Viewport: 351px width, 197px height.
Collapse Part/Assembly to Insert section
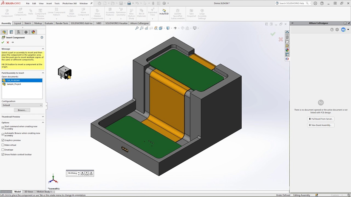(43, 73)
